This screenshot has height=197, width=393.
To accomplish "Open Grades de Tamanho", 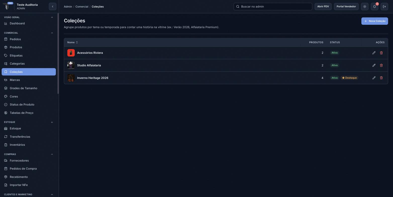I will point(29,88).
